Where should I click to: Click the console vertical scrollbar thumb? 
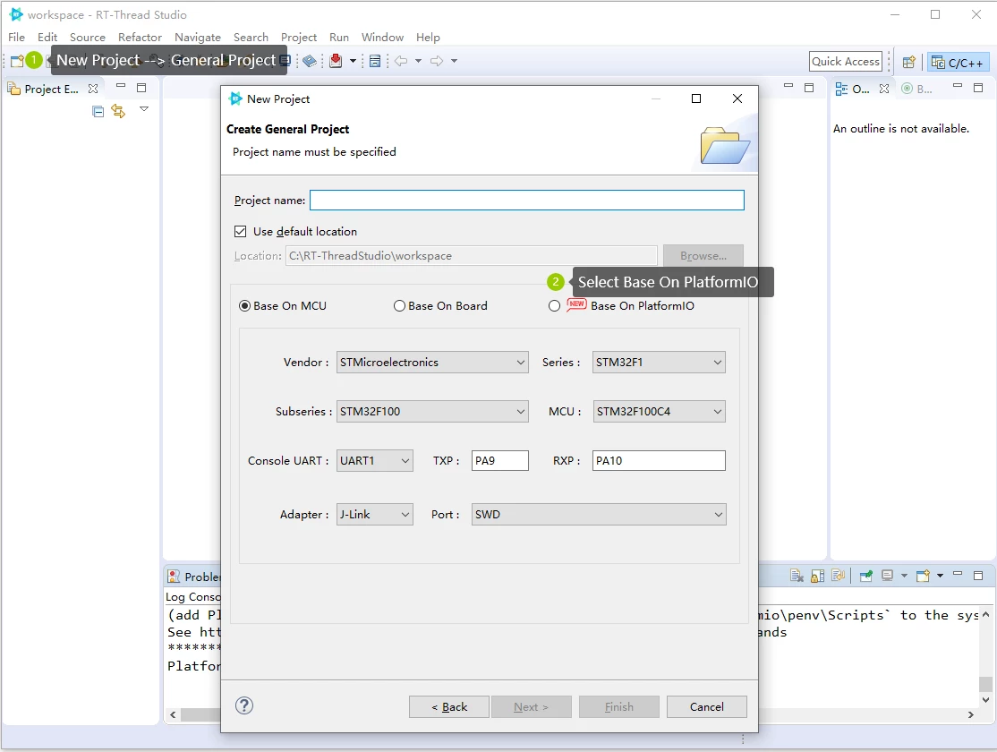tap(985, 684)
